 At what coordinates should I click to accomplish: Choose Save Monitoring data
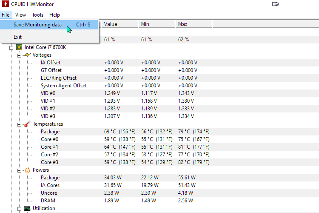(49, 25)
